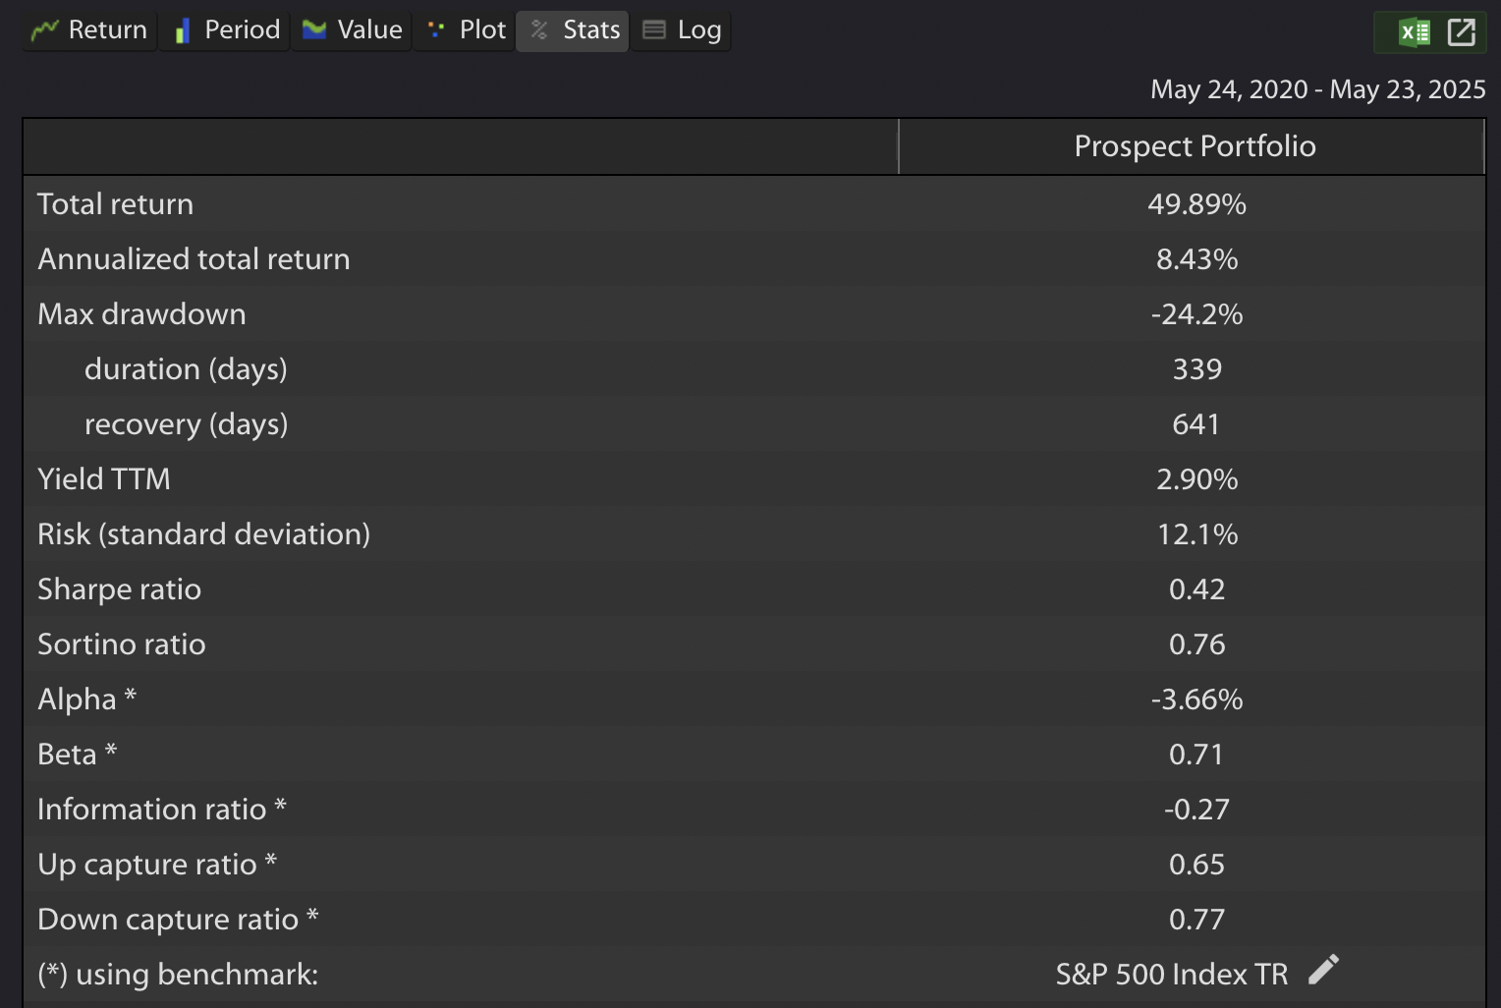Click the Return chart line icon
The width and height of the screenshot is (1501, 1008).
(44, 30)
